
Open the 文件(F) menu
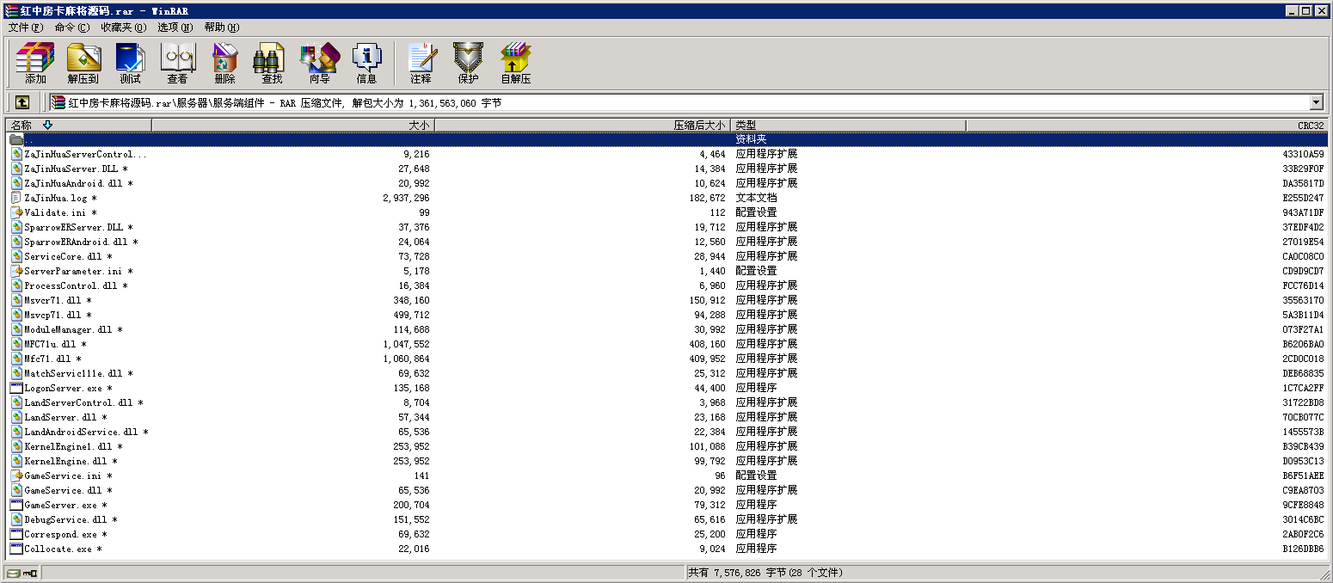(25, 28)
